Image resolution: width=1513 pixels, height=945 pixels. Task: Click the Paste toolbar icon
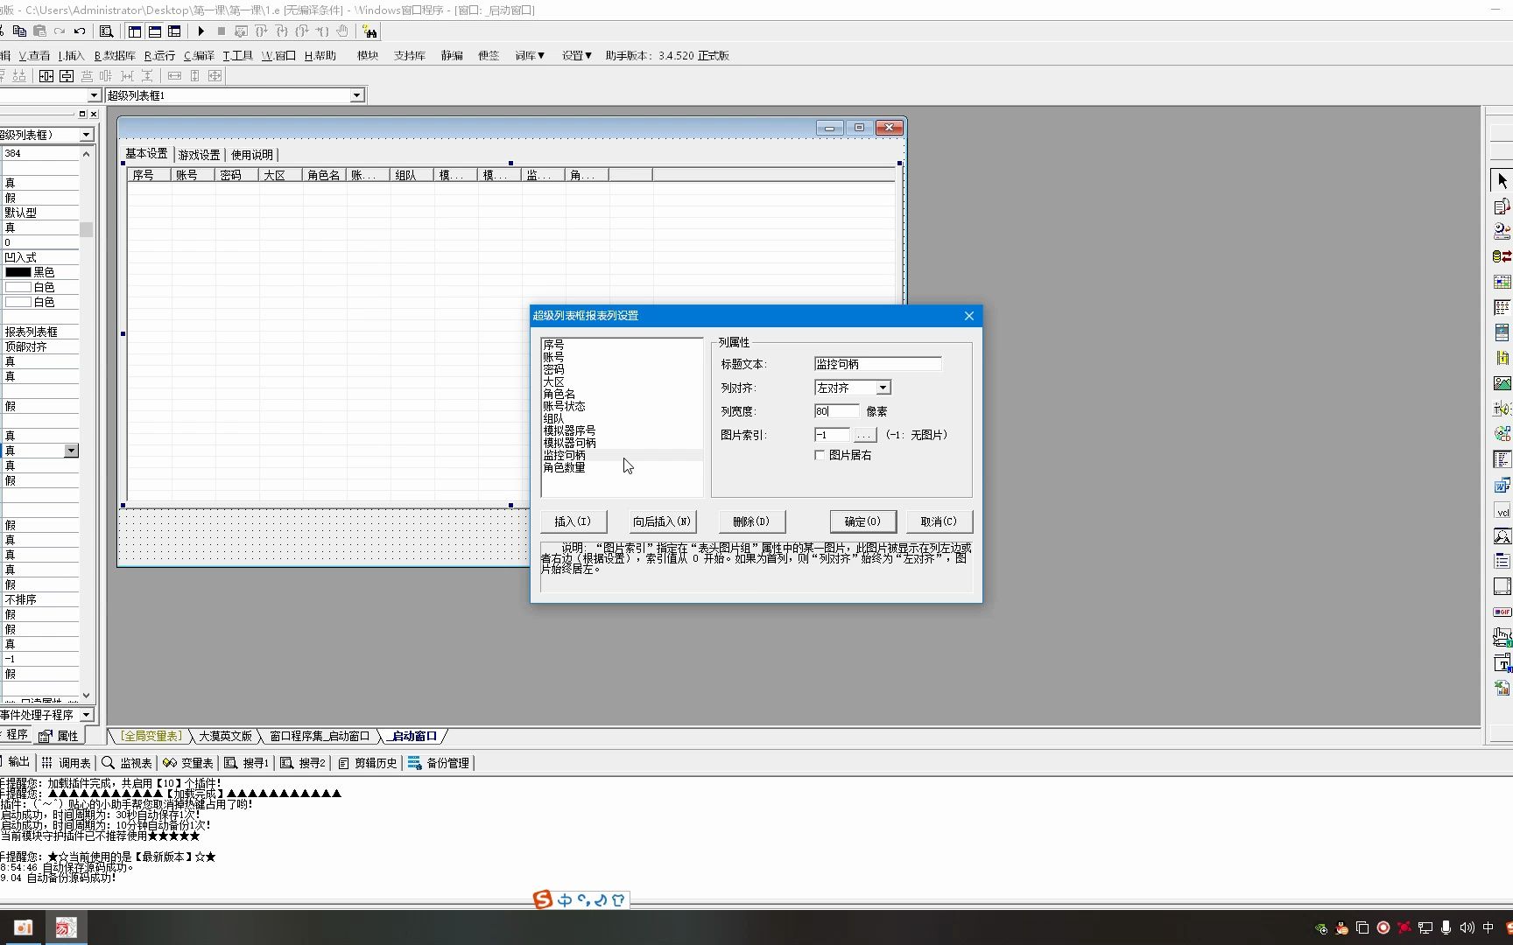39,31
